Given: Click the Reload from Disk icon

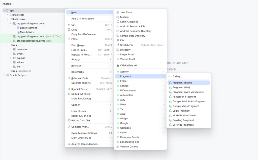Looking at the screenshot, I should click(x=69, y=120).
